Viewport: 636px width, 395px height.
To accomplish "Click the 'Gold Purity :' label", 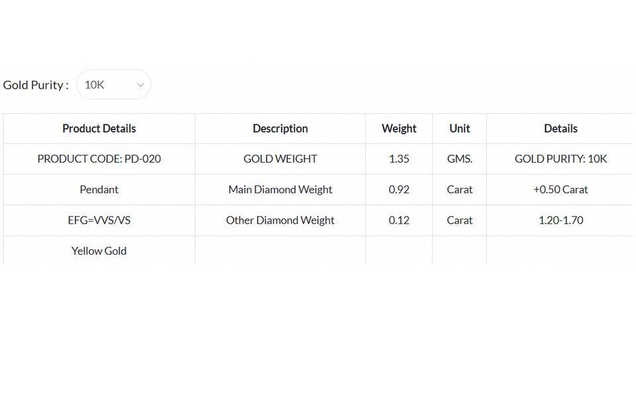I will [36, 85].
